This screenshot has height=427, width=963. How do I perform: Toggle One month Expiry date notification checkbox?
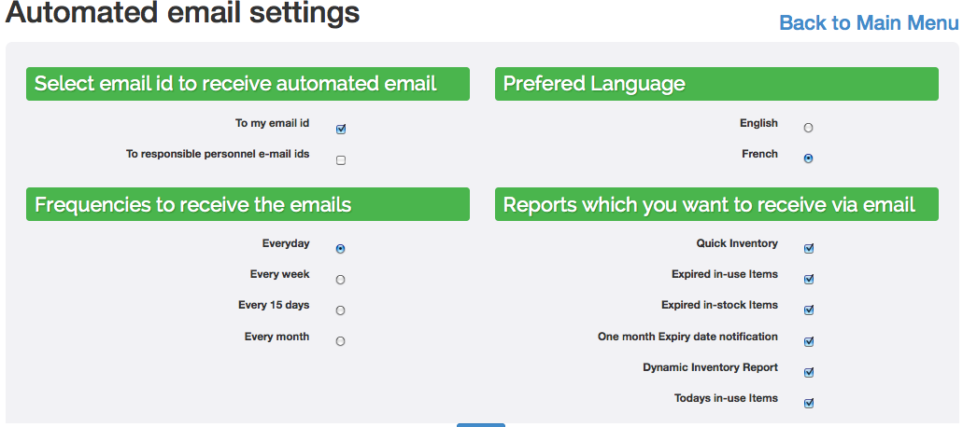click(x=809, y=341)
